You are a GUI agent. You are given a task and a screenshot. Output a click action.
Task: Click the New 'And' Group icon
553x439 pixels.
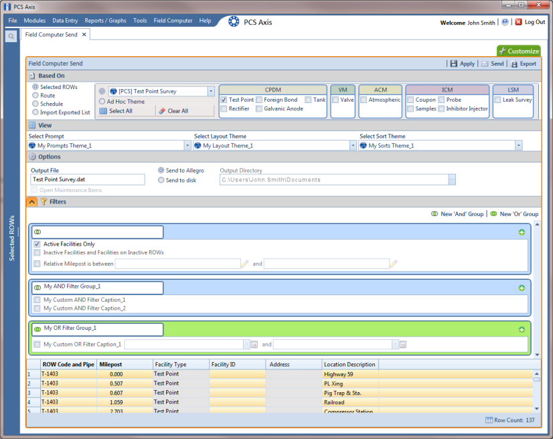(x=434, y=214)
